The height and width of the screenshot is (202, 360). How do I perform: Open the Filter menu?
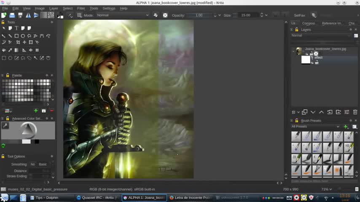coord(81,8)
